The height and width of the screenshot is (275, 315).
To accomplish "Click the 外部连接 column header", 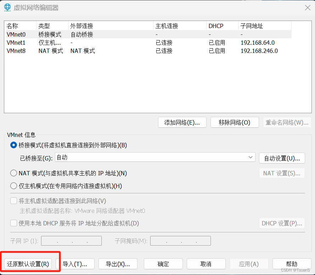I will [111, 26].
